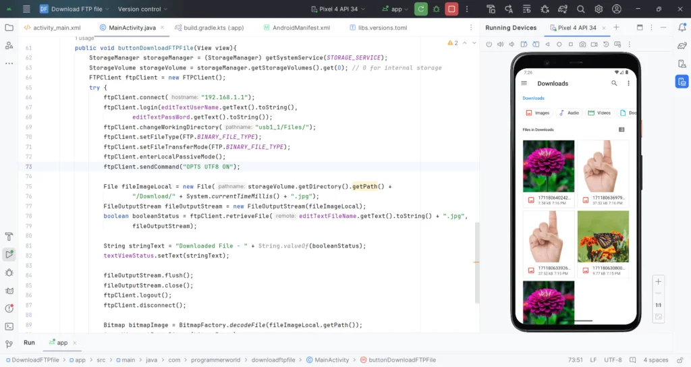
Task: Rotate emulator left
Action: (x=524, y=44)
